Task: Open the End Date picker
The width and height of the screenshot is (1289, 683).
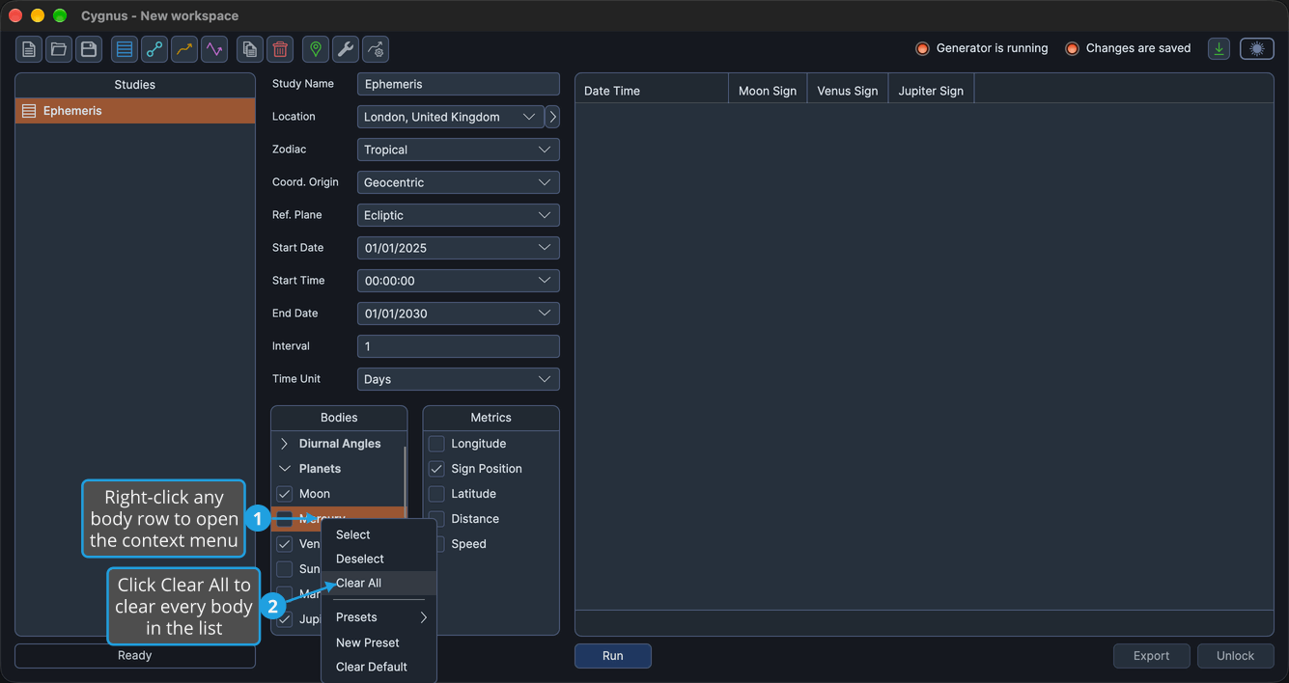Action: pos(458,314)
